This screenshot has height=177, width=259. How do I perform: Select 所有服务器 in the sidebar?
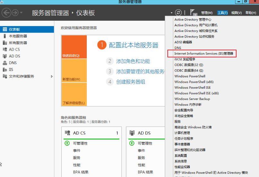(x=27, y=43)
